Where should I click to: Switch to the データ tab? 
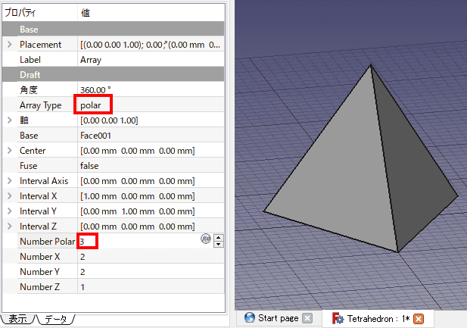56,319
